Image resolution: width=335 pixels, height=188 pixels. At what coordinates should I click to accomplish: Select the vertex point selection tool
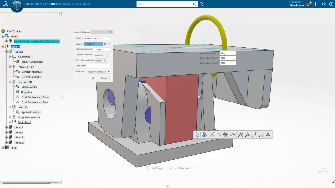click(219, 134)
